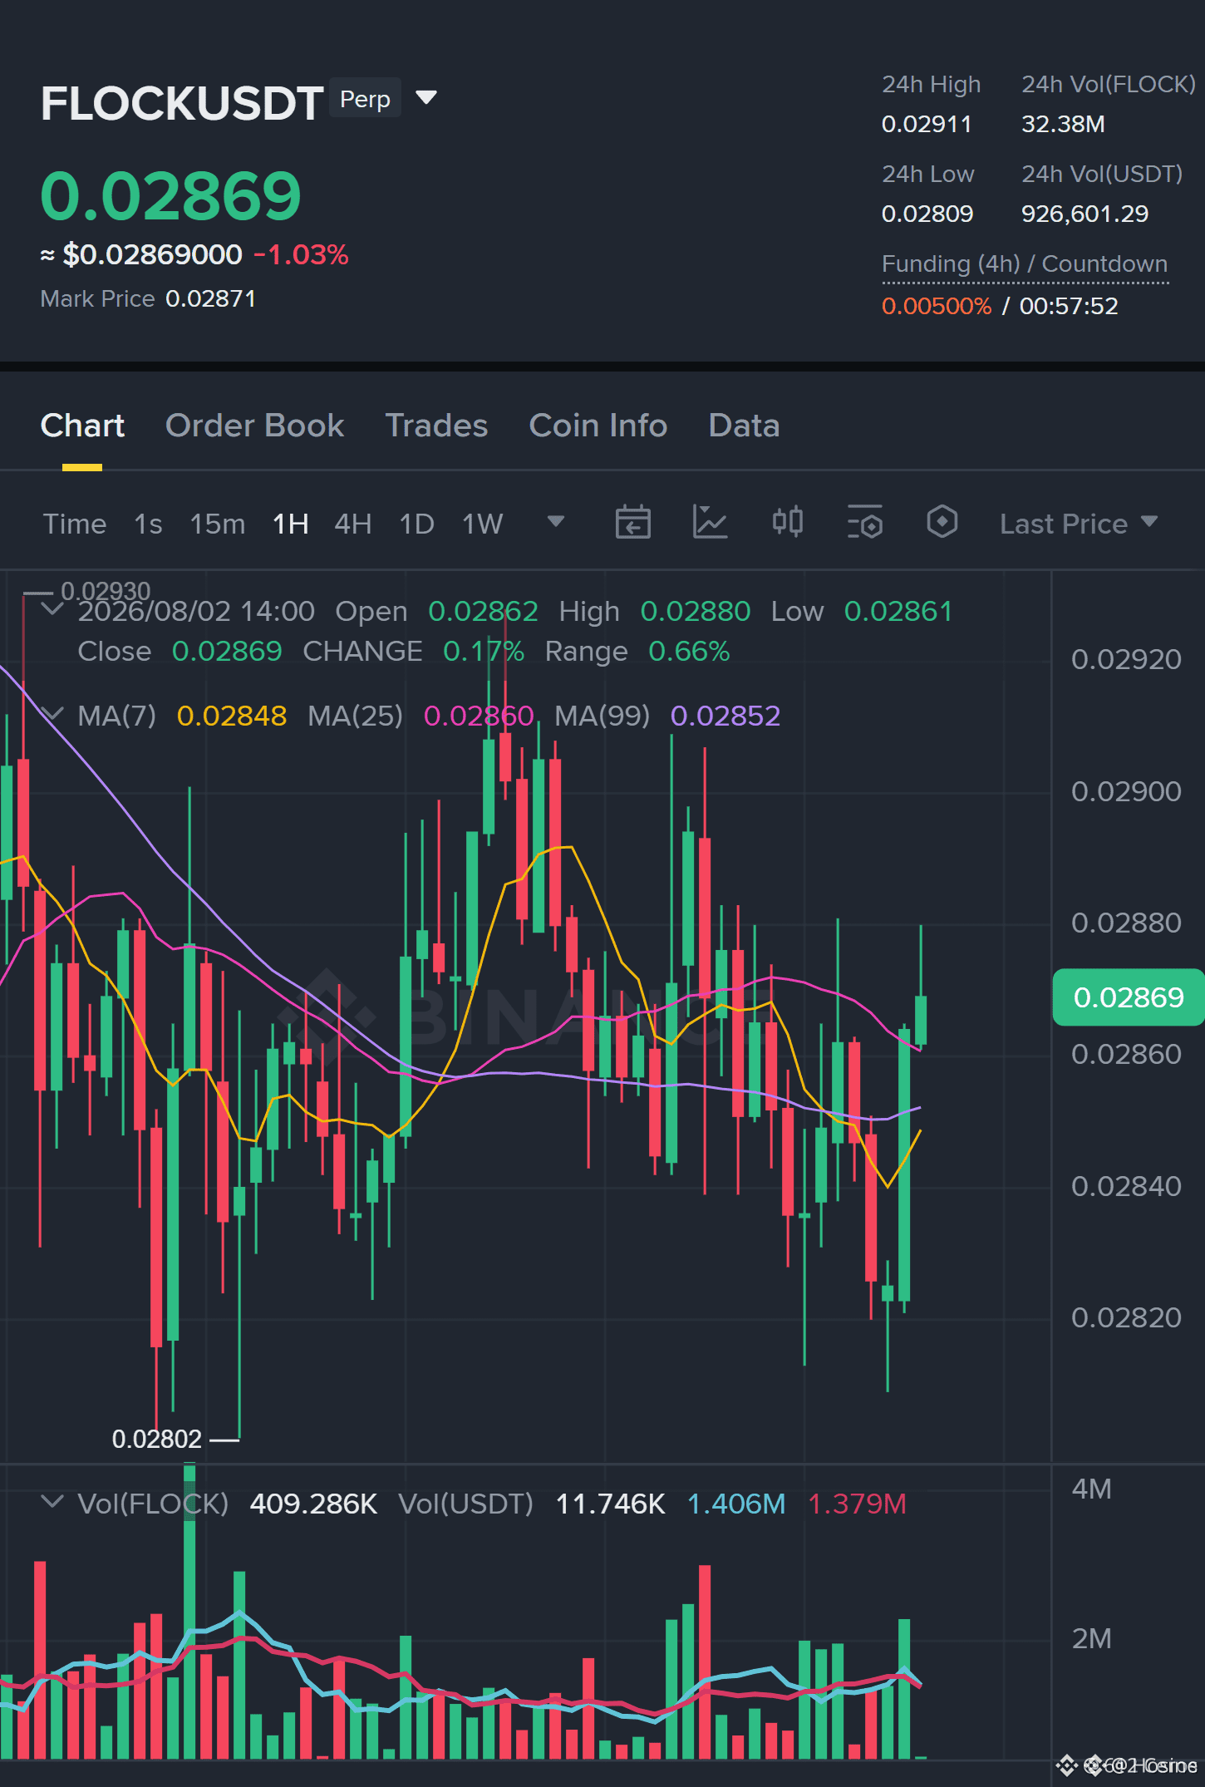Select the 1s interval
Viewport: 1205px width, 1787px height.
tap(148, 524)
